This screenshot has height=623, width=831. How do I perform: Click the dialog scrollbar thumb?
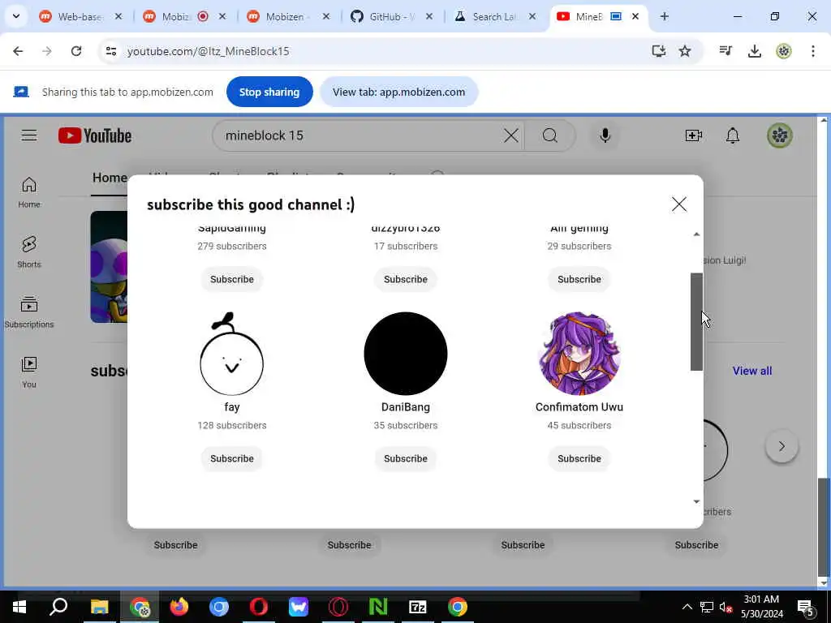point(696,321)
